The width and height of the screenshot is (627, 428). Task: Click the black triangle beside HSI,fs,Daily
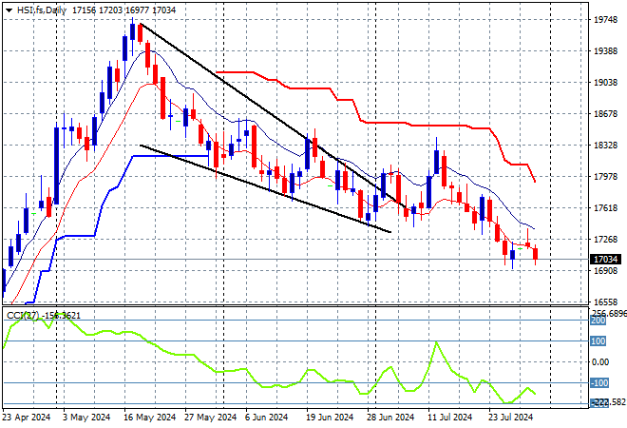9,10
